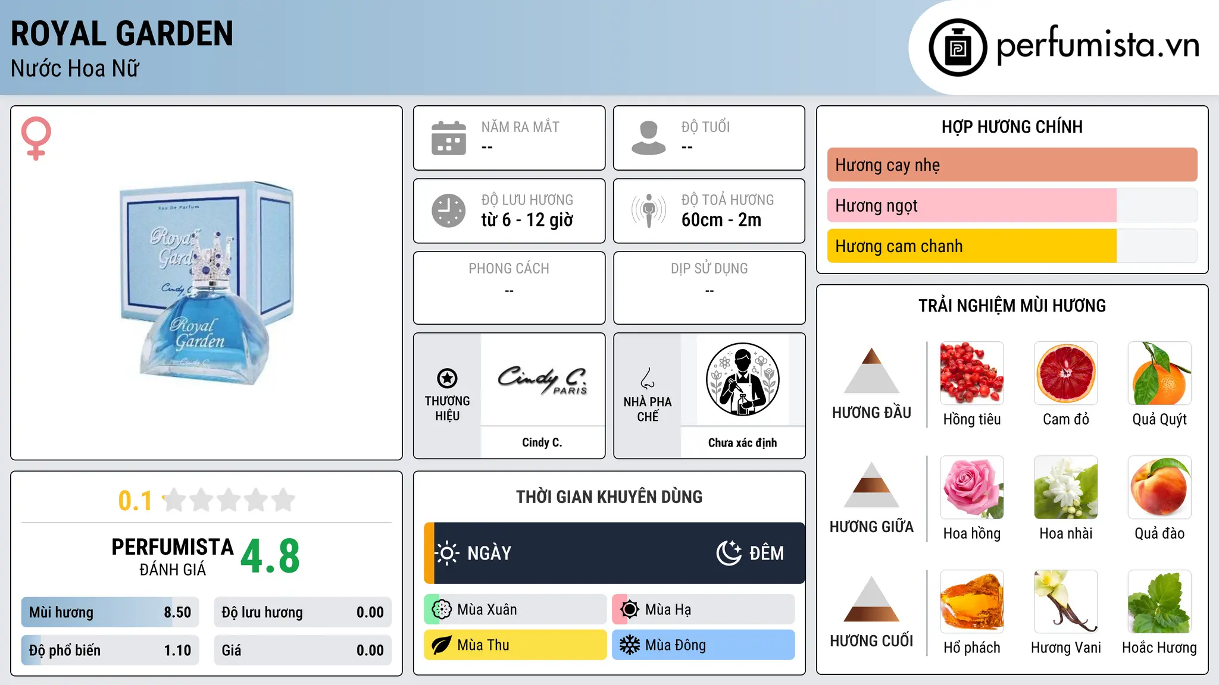The width and height of the screenshot is (1219, 685).
Task: Click the Nước Hoa Nữ subtitle
Action: 75,68
